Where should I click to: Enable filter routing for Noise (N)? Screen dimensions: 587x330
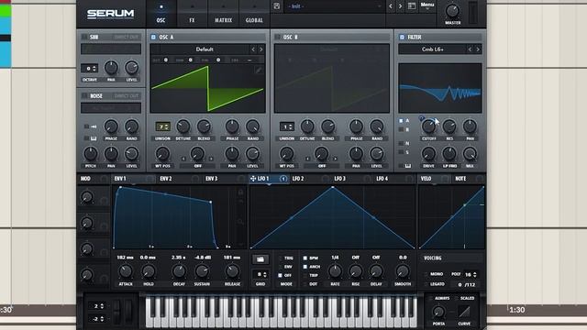(x=401, y=143)
